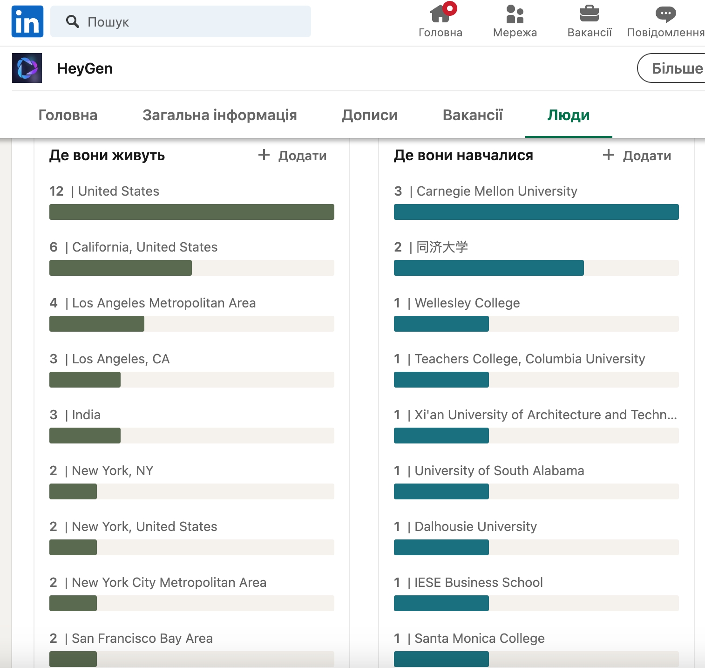Select the Wellesley College bar
705x668 pixels.
click(x=536, y=324)
